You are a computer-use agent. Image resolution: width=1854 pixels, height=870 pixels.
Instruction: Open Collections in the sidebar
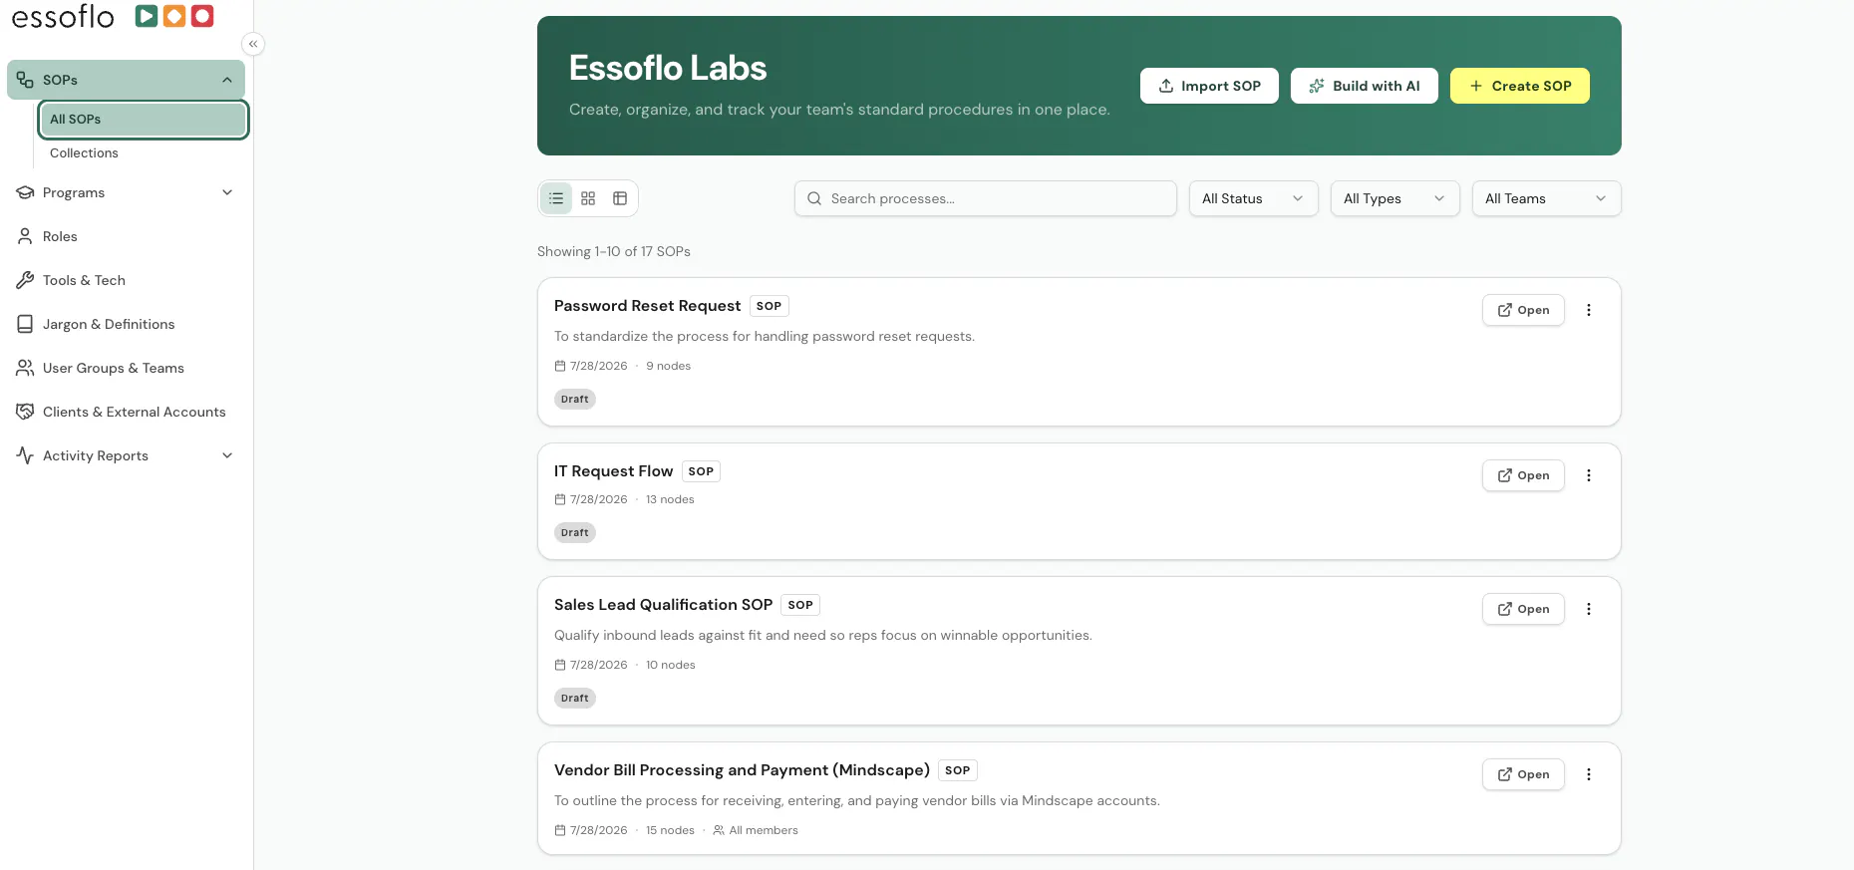(143, 152)
